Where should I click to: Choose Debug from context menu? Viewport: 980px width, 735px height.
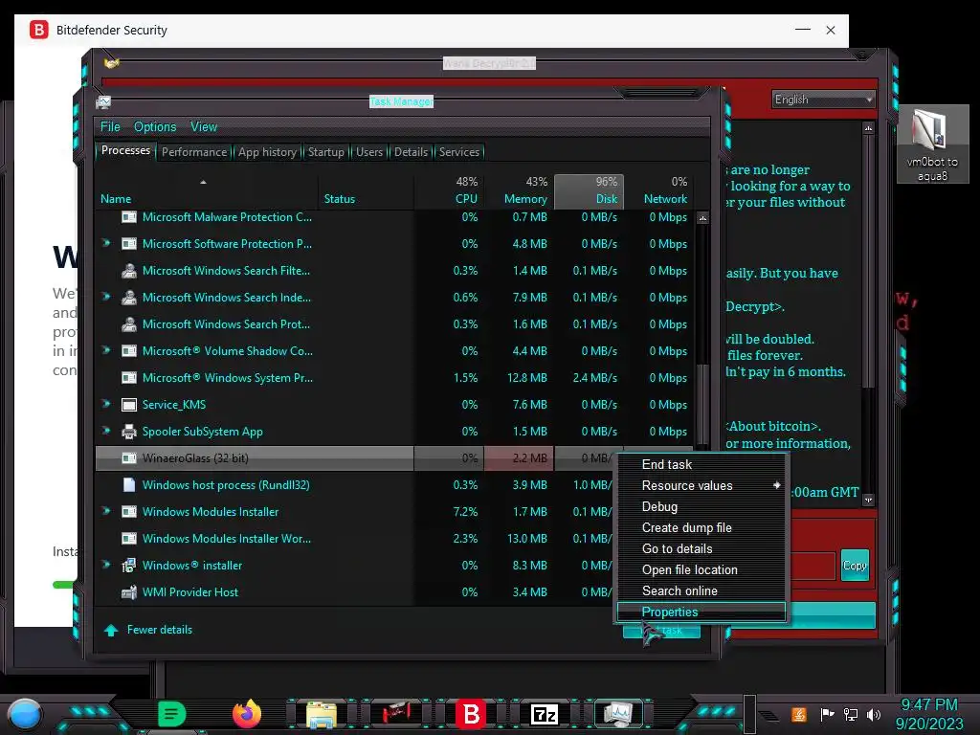pos(702,507)
